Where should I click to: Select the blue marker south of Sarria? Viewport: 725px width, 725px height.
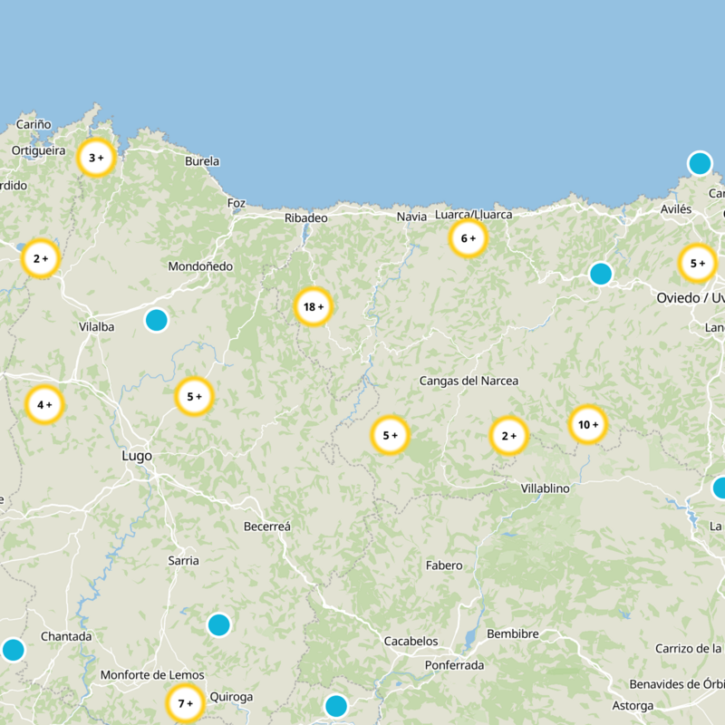pyautogui.click(x=218, y=624)
